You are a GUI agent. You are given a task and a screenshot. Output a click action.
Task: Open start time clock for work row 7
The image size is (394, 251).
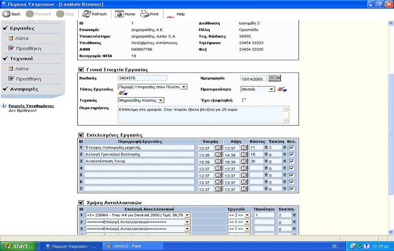click(x=218, y=188)
